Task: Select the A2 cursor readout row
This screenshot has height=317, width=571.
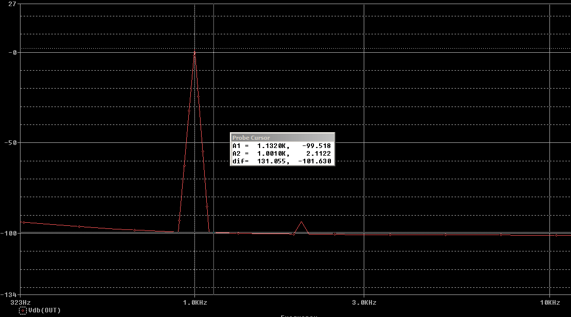Action: [282, 154]
